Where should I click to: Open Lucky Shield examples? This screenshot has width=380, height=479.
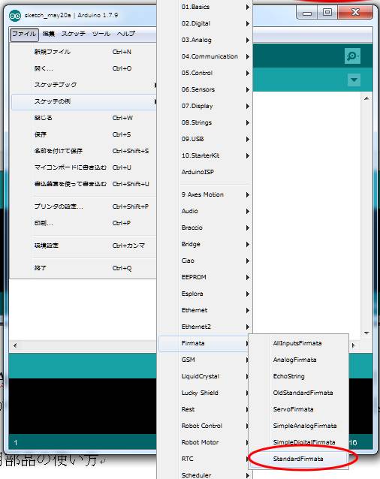pyautogui.click(x=204, y=393)
